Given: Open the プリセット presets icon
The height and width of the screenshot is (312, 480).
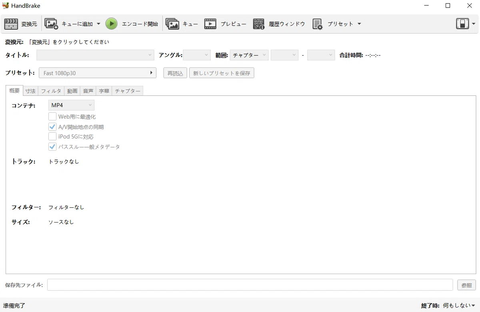Looking at the screenshot, I should click(x=318, y=24).
